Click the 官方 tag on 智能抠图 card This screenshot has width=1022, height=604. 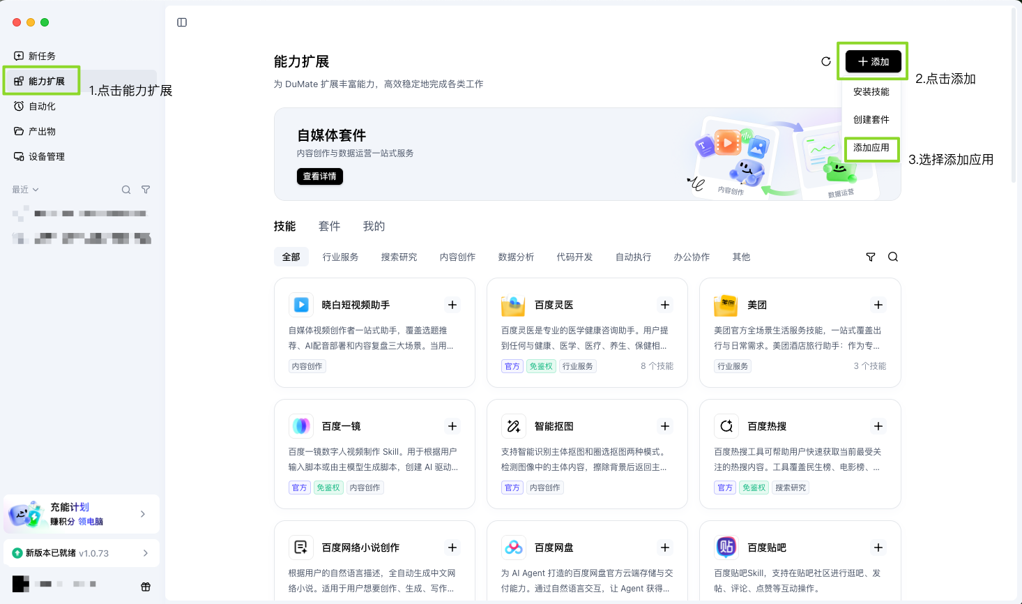(x=512, y=488)
